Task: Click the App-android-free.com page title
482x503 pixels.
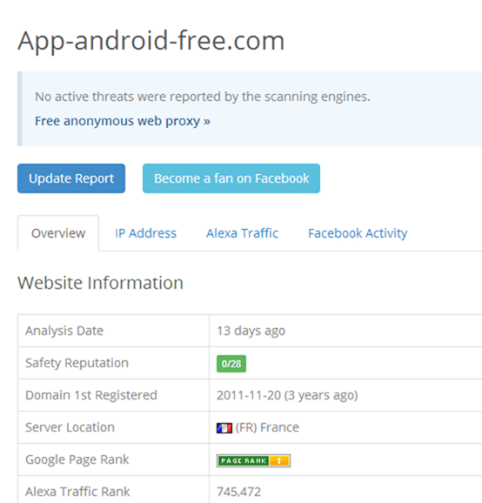Action: [x=151, y=41]
